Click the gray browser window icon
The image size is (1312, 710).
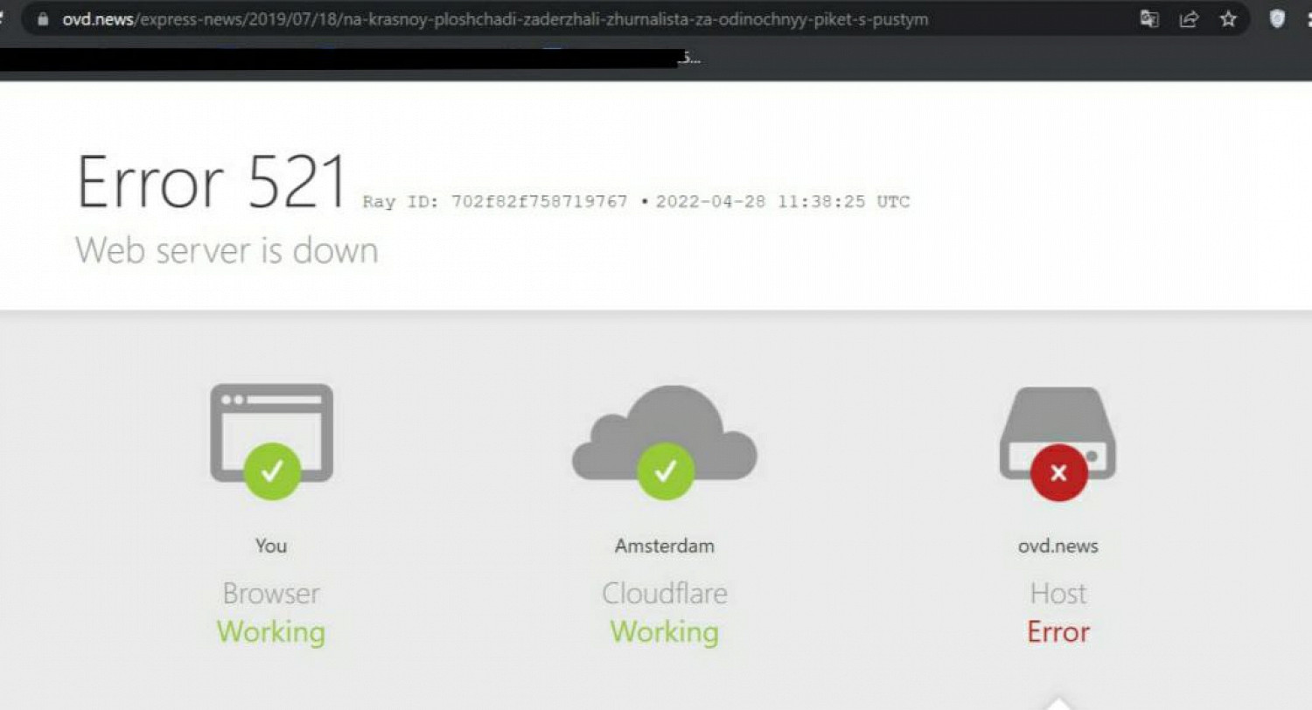point(271,432)
